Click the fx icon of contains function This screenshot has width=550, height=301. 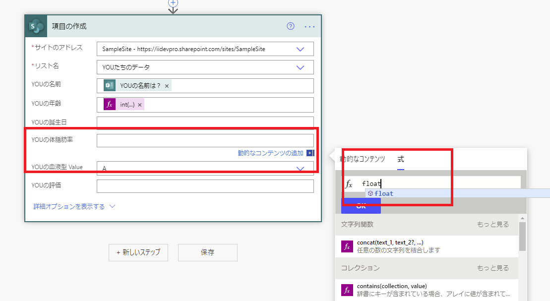point(347,290)
